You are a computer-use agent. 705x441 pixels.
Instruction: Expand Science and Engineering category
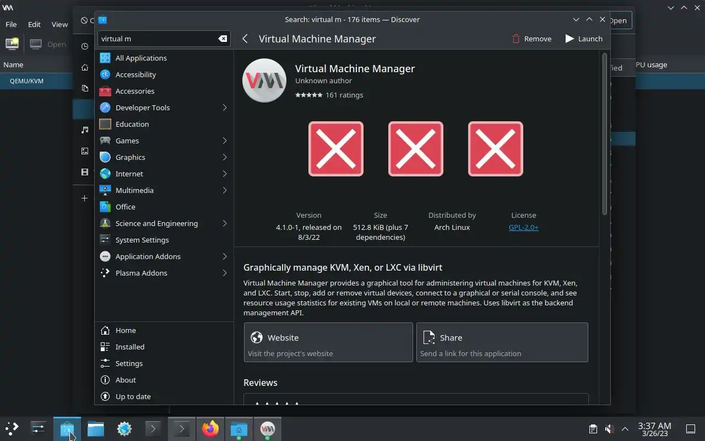pyautogui.click(x=225, y=223)
